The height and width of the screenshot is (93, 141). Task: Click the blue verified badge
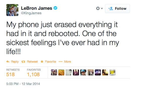pos(55,8)
